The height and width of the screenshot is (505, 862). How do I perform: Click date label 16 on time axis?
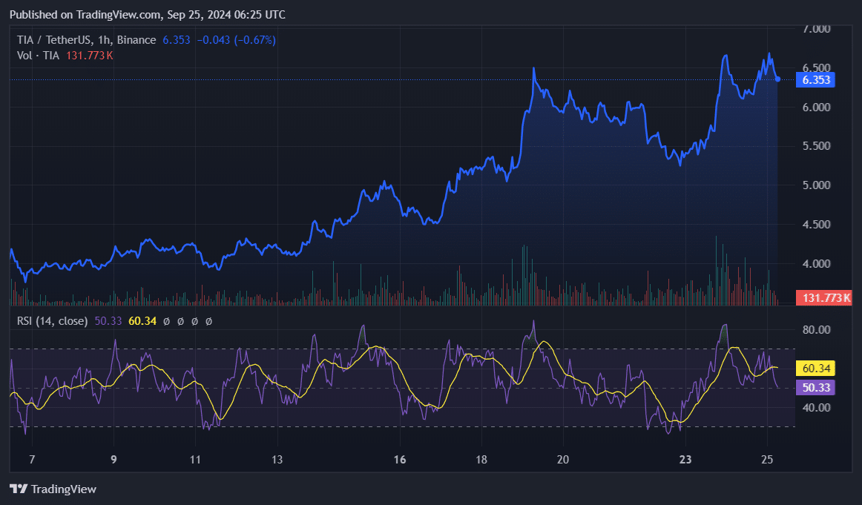point(400,460)
